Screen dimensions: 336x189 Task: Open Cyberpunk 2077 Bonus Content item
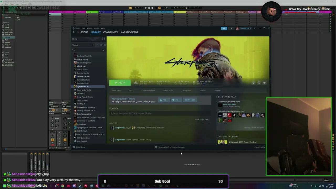243,142
